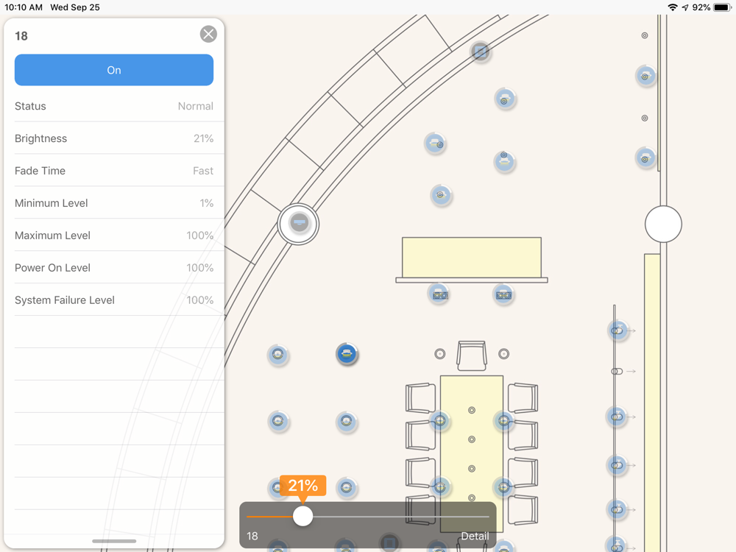Select the light between the right wall's small rings

pyautogui.click(x=645, y=76)
